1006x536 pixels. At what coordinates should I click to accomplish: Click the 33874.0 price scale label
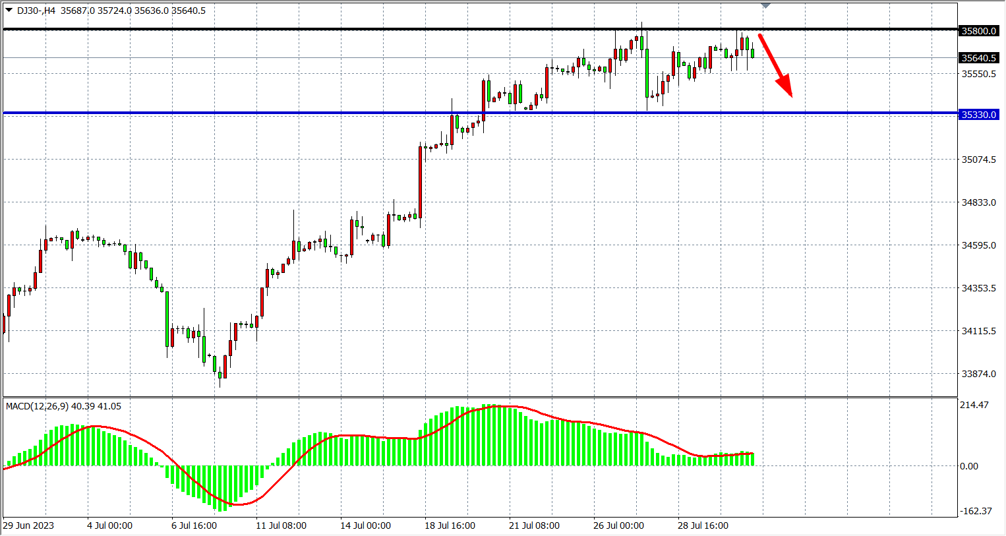click(x=978, y=374)
